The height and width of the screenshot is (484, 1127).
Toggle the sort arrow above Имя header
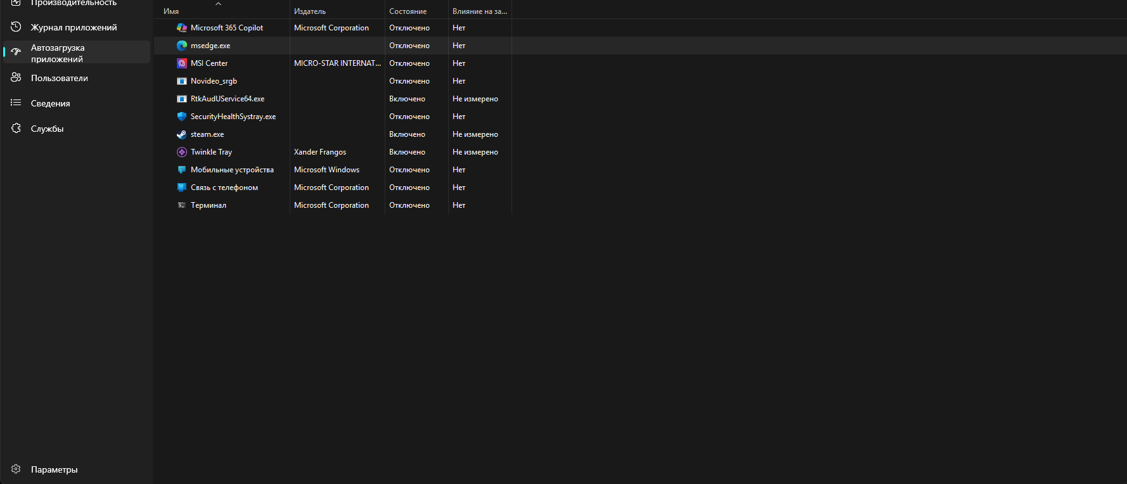pos(219,4)
